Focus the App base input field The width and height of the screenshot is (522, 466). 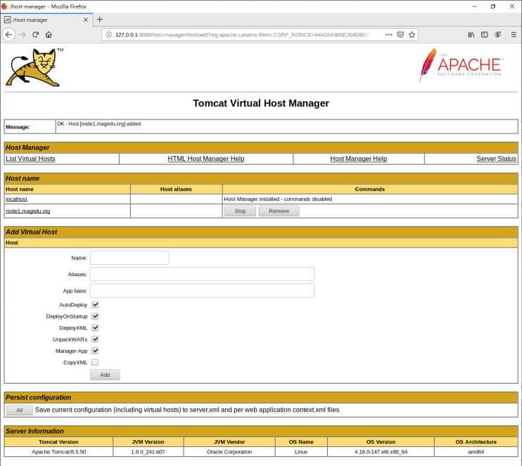pos(202,291)
